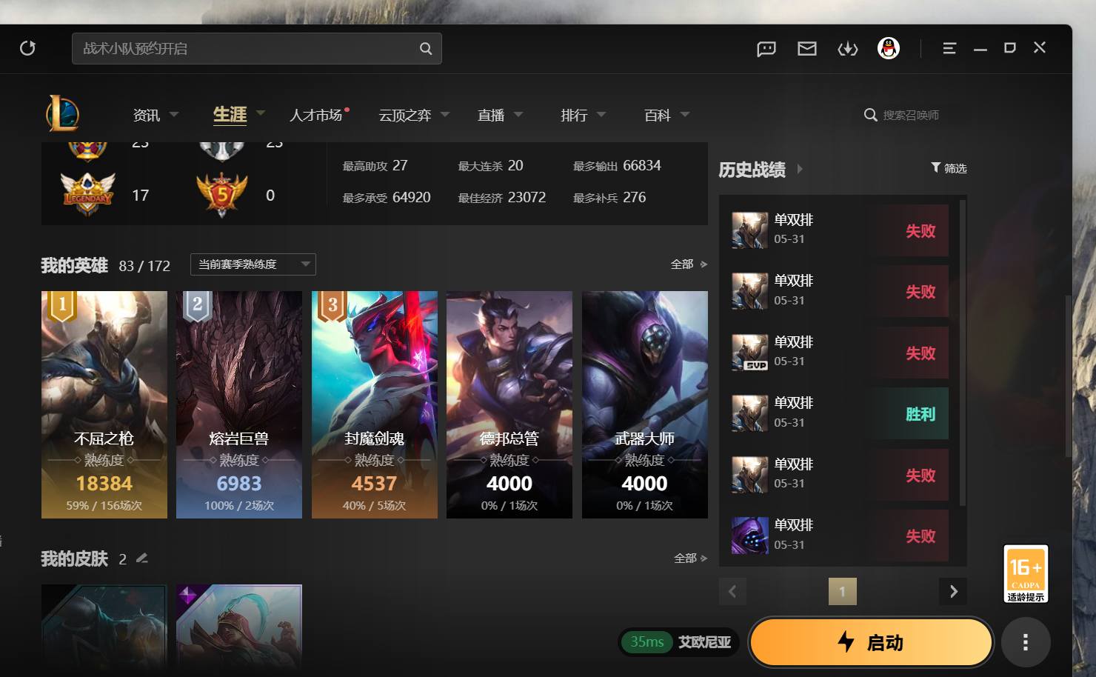1096x677 pixels.
Task: Click the 35ms ping indicator
Action: click(x=646, y=642)
